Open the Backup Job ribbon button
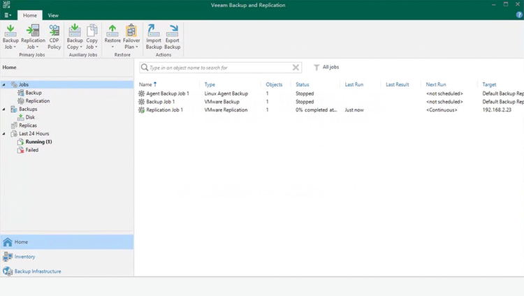Viewport: 524px width, 296px height. [10, 37]
